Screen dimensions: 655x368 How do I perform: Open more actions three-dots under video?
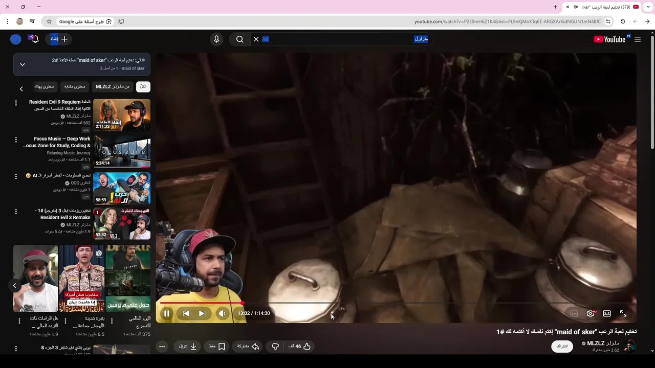[x=162, y=347]
